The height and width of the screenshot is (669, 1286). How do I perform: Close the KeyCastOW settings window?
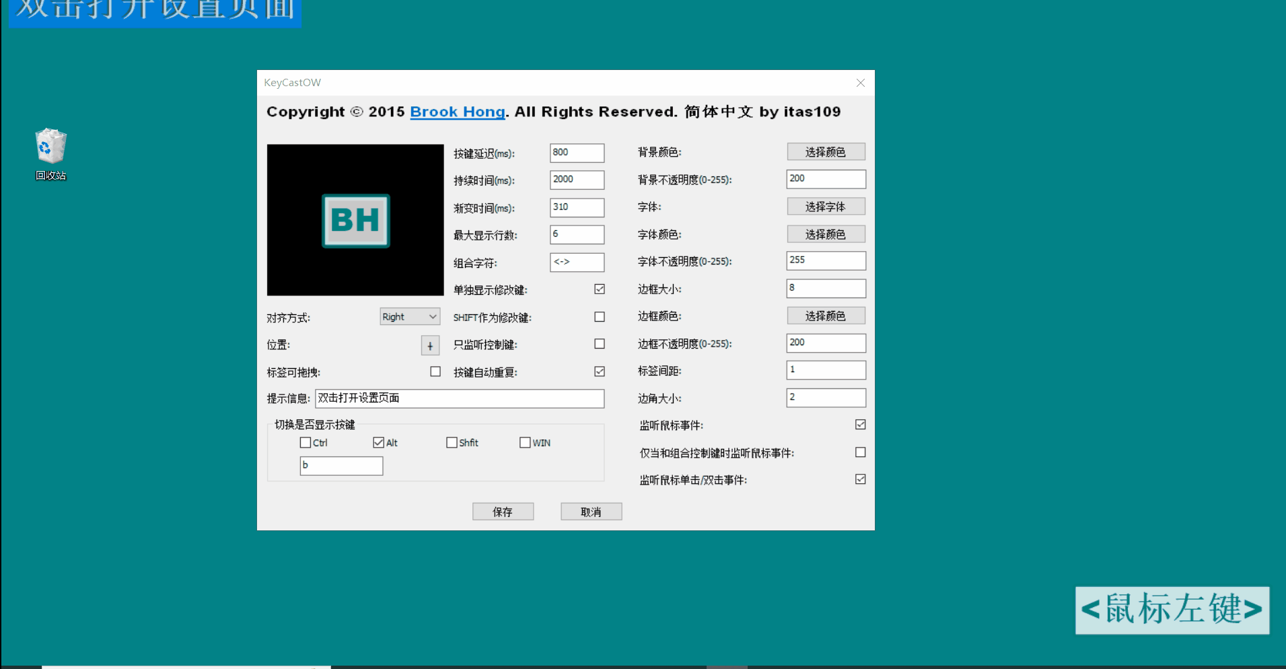pos(860,83)
